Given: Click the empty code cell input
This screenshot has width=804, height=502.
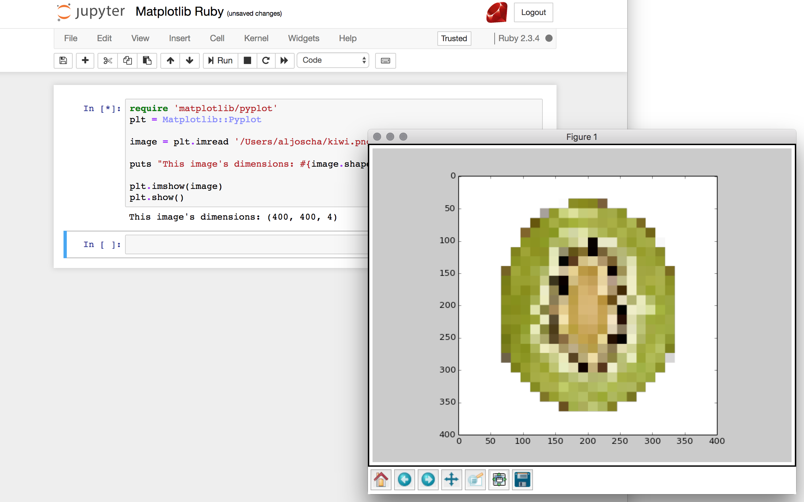Looking at the screenshot, I should coord(246,245).
